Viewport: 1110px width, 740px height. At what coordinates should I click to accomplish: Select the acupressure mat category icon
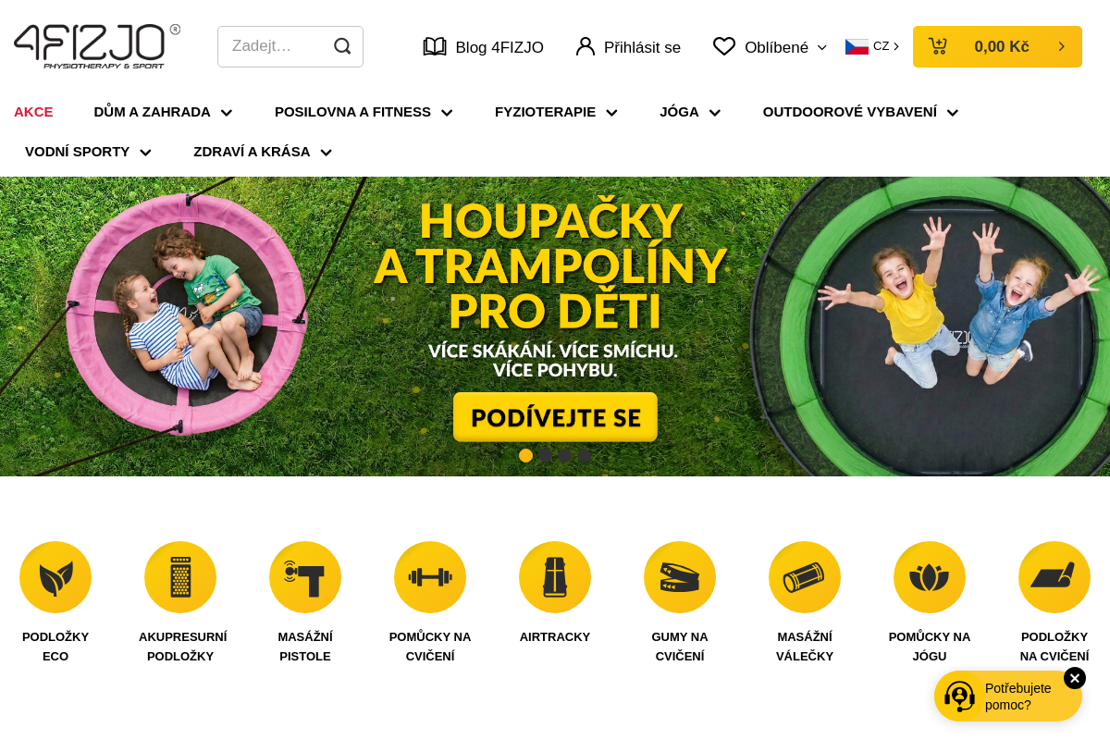coord(180,577)
